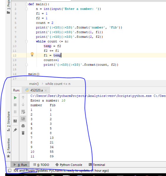Click 'f2 += f1' on line 11
Screen dimensions: 166x176
(x=51, y=51)
